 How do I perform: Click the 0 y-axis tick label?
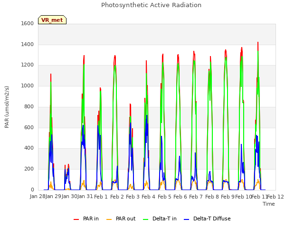(32, 190)
